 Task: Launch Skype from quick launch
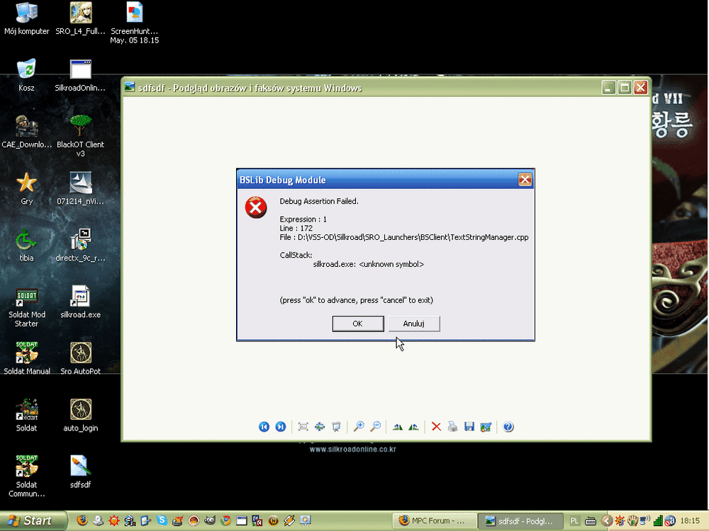click(162, 520)
